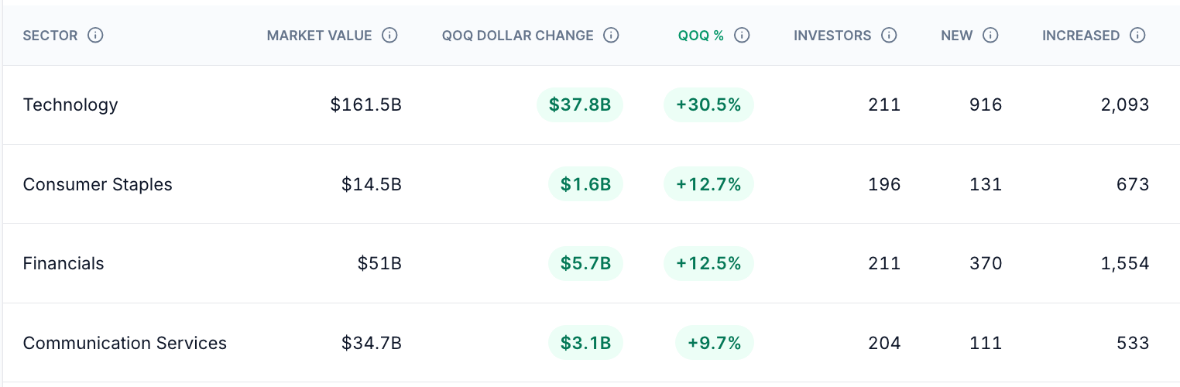Sort table by QoQ % column
This screenshot has width=1180, height=387.
[x=701, y=36]
